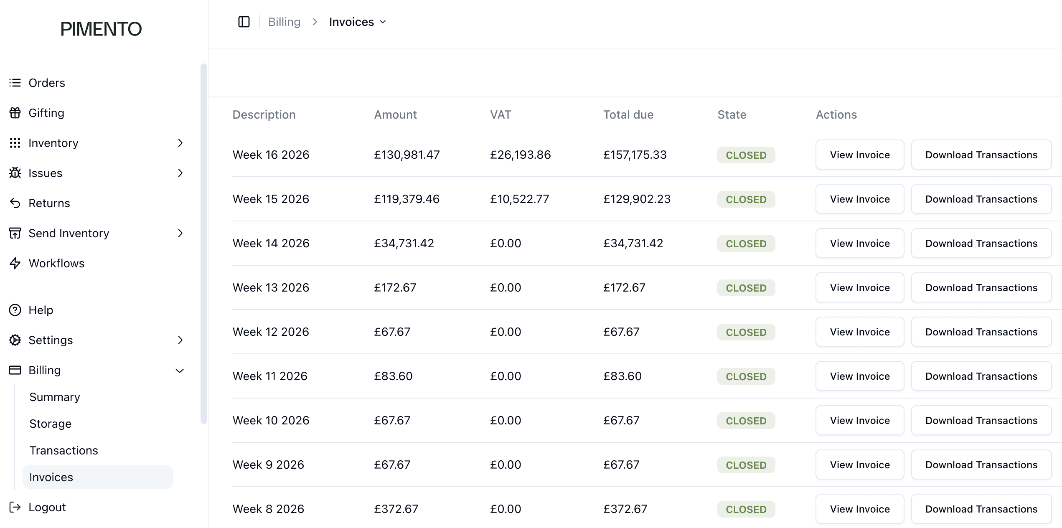Click the Workflows lightning icon
This screenshot has height=528, width=1062.
click(x=15, y=263)
